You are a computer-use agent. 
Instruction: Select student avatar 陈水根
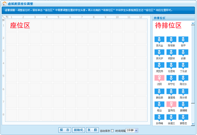click(x=183, y=92)
